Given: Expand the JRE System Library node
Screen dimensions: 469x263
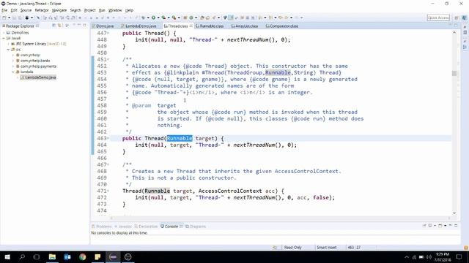Looking at the screenshot, I should [8, 44].
